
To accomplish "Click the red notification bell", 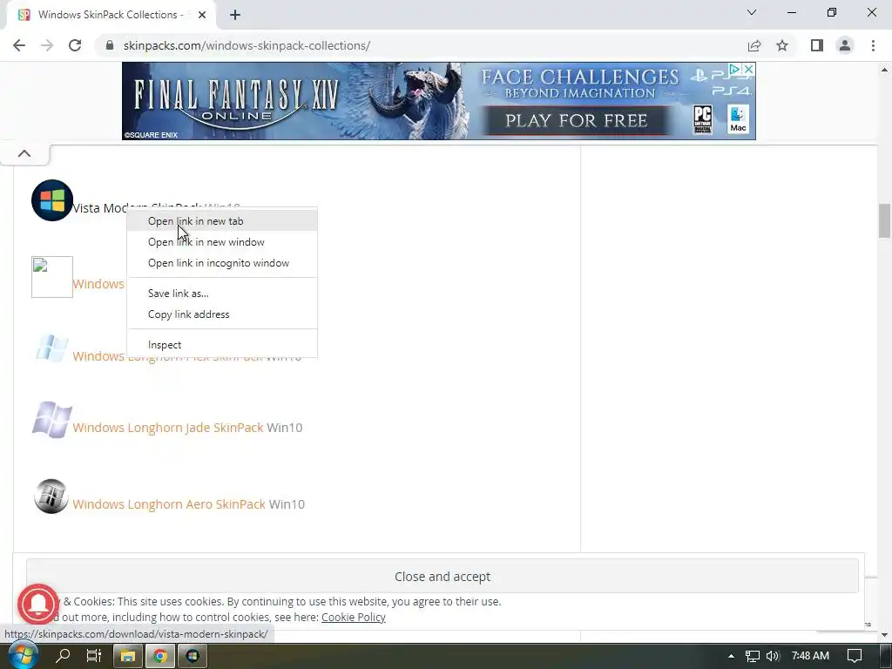I will (38, 605).
